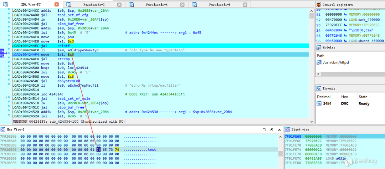Viewport: 385px width, 169px height.
Task: Select thread state Ready
Action: pos(364,103)
